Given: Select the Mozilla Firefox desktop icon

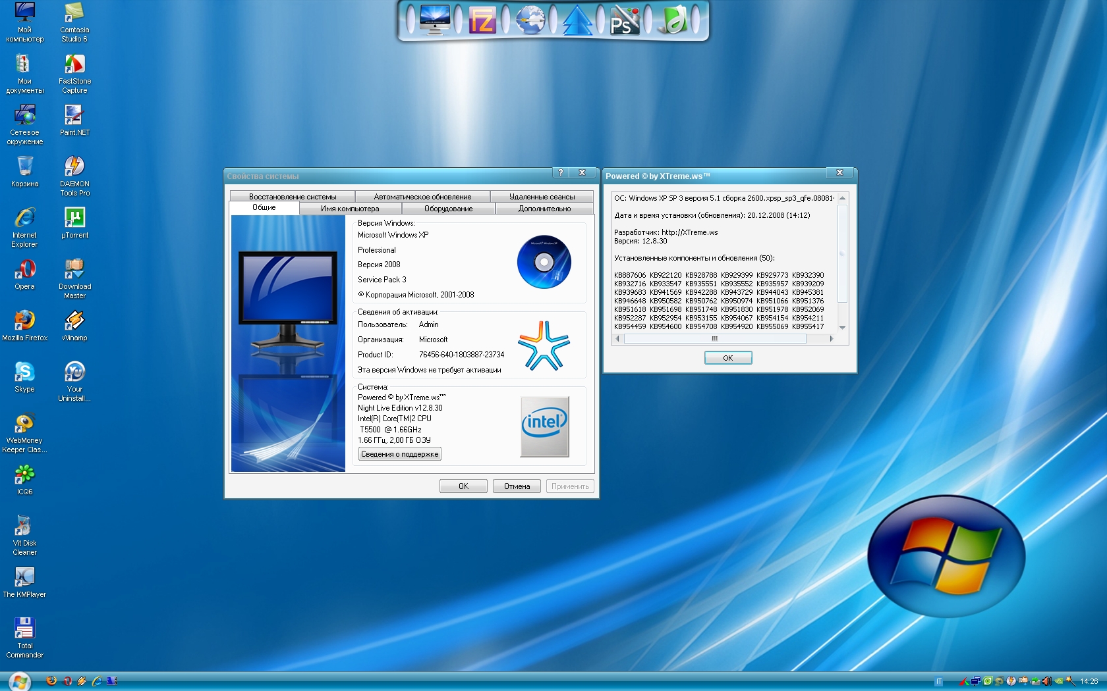Looking at the screenshot, I should (25, 325).
